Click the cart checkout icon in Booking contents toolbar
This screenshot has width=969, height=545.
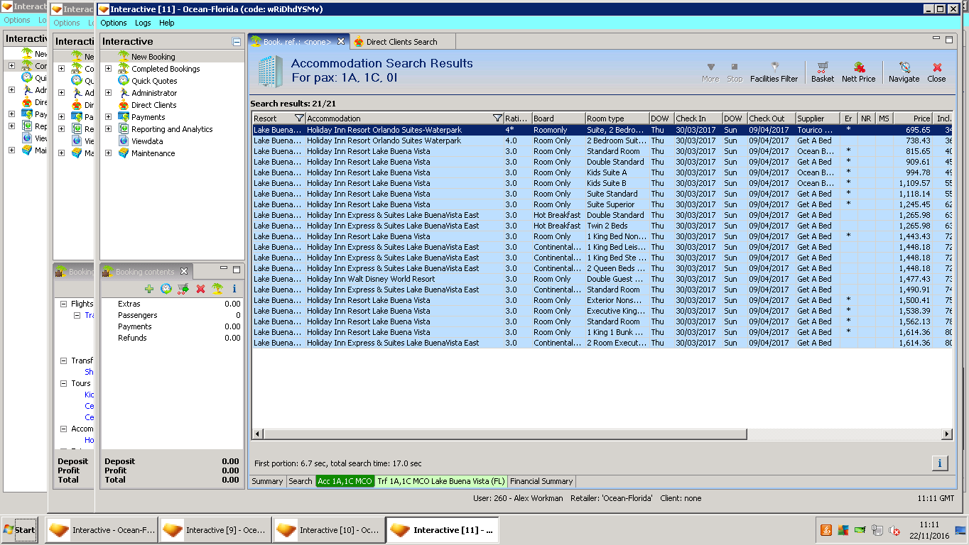[x=183, y=289]
